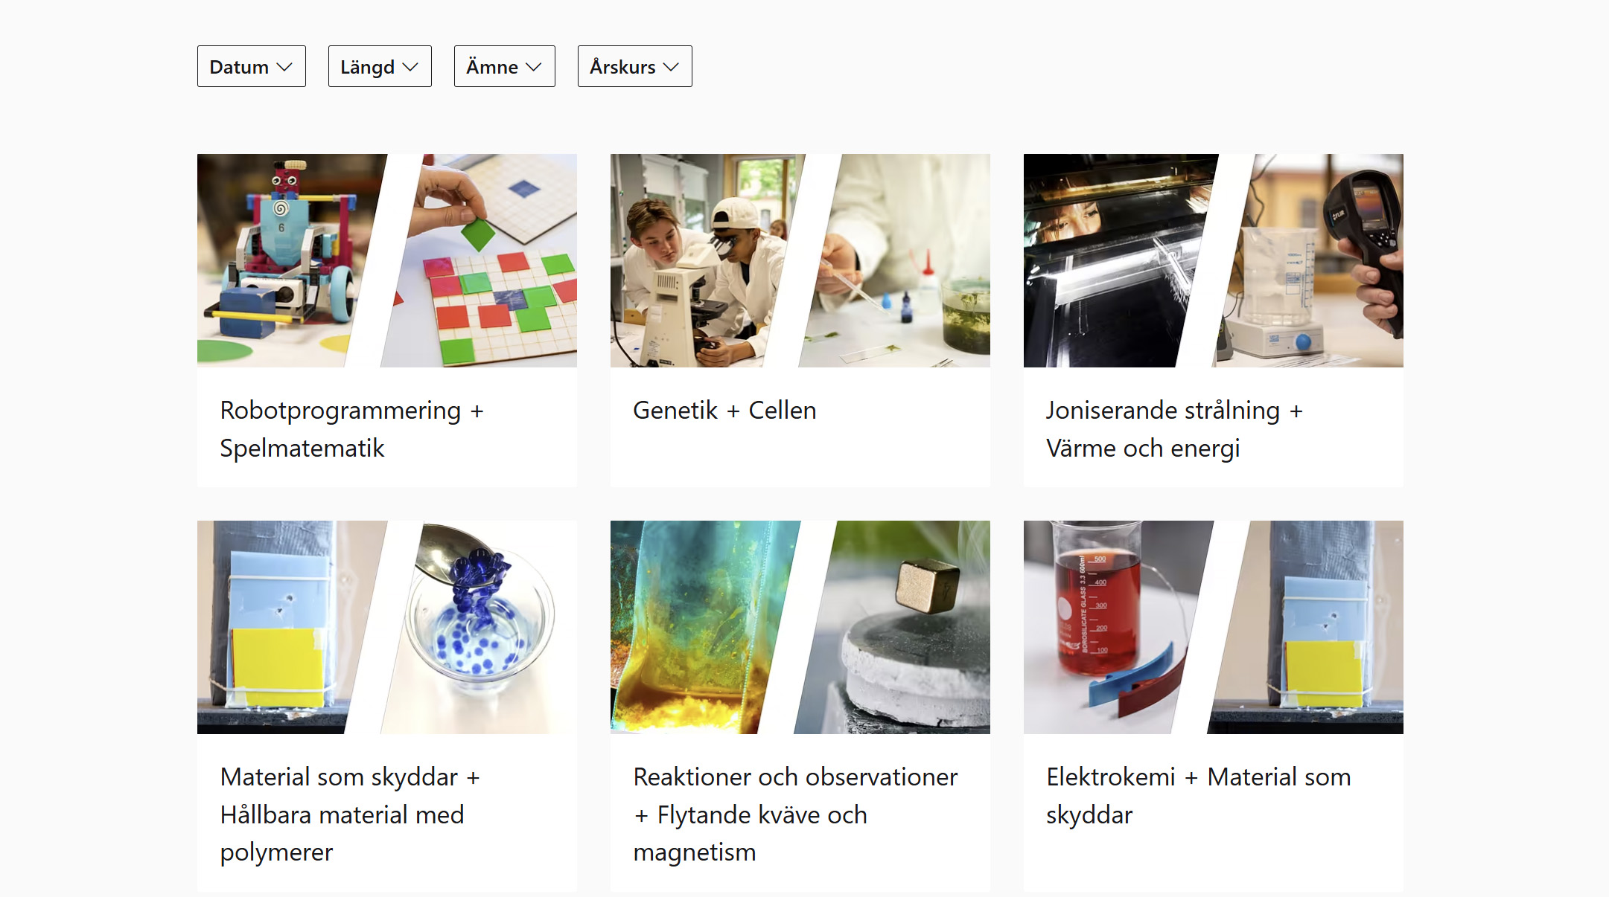Select Elektrokemi + Material som skyddar title

1198,796
